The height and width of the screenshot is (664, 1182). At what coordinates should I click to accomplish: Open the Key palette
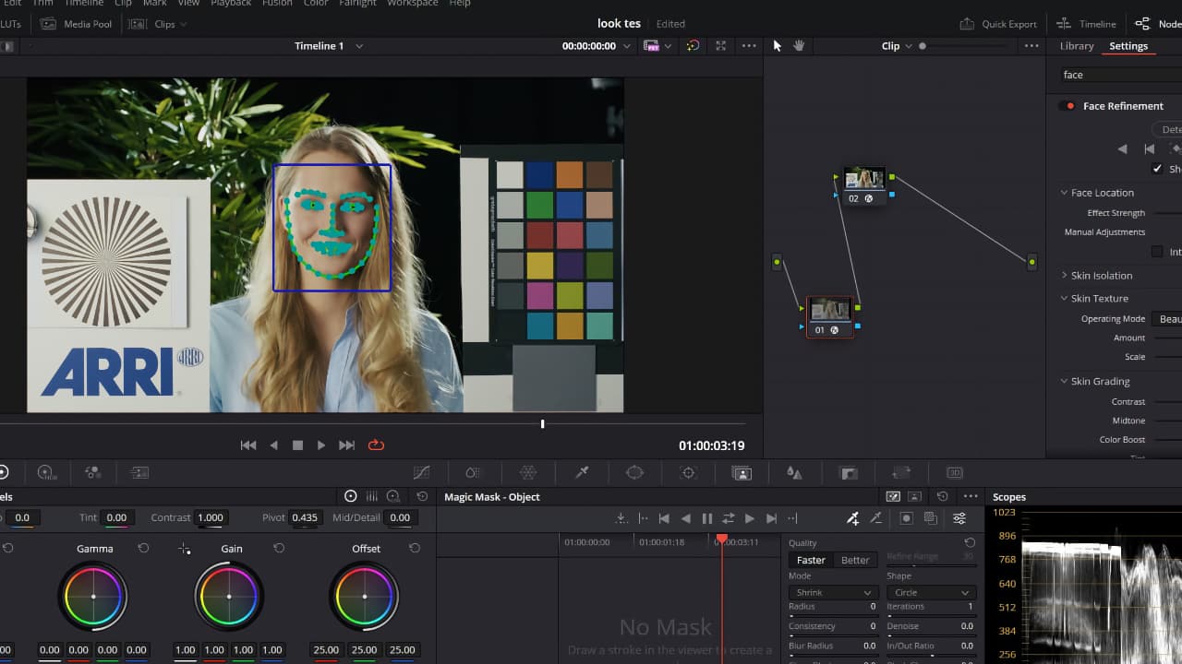tap(849, 472)
